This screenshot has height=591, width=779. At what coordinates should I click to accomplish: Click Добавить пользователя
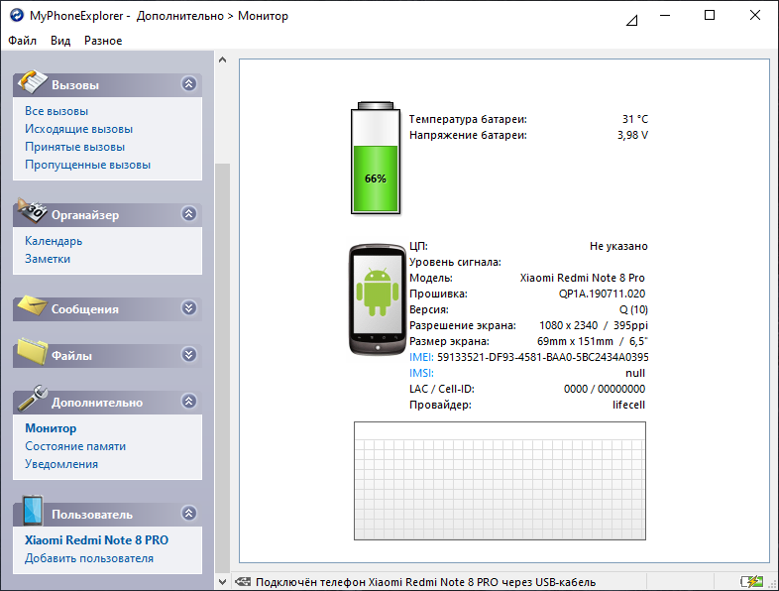click(x=89, y=558)
